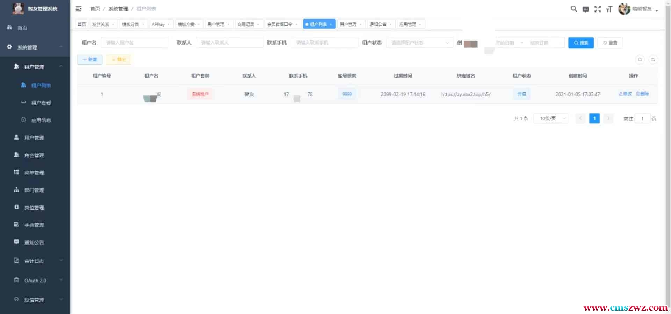Viewport: 671px width, 314px height.
Task: Open the header search magnifier icon
Action: (573, 9)
